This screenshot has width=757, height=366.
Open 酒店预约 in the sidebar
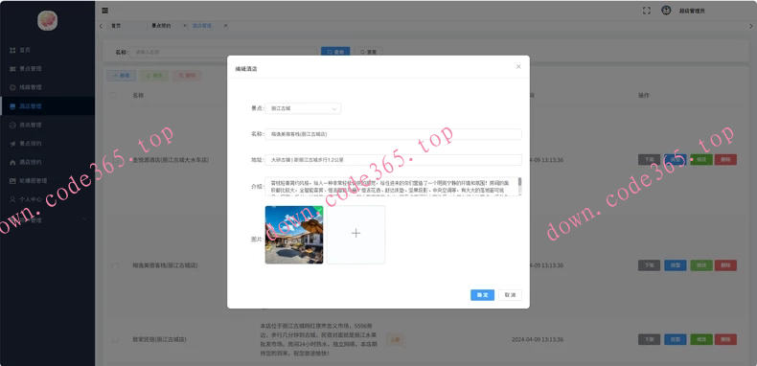click(47, 162)
